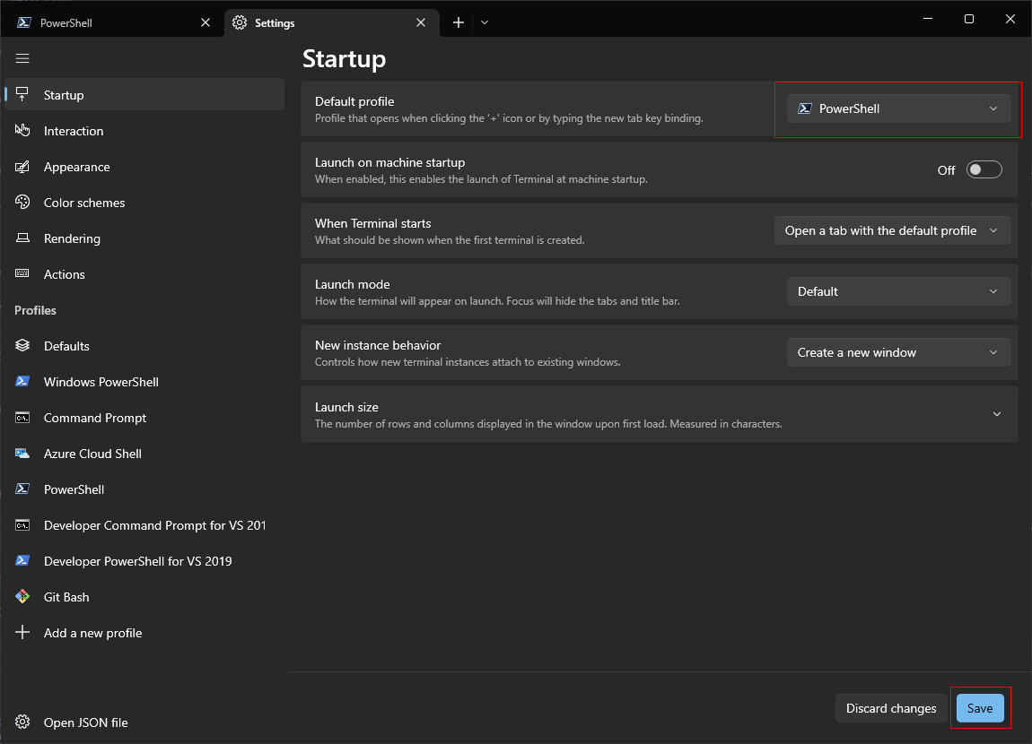1032x744 pixels.
Task: Minimize the Terminal window
Action: 928,19
